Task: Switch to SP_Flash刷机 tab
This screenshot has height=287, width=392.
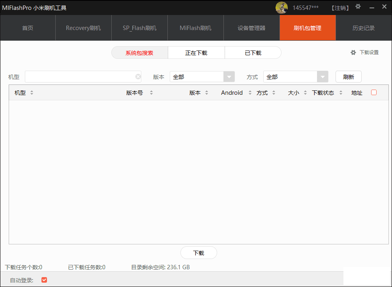Action: click(x=139, y=28)
